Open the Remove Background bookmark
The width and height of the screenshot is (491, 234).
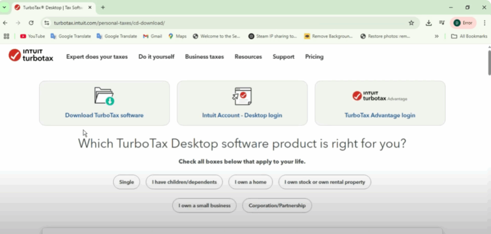(328, 36)
